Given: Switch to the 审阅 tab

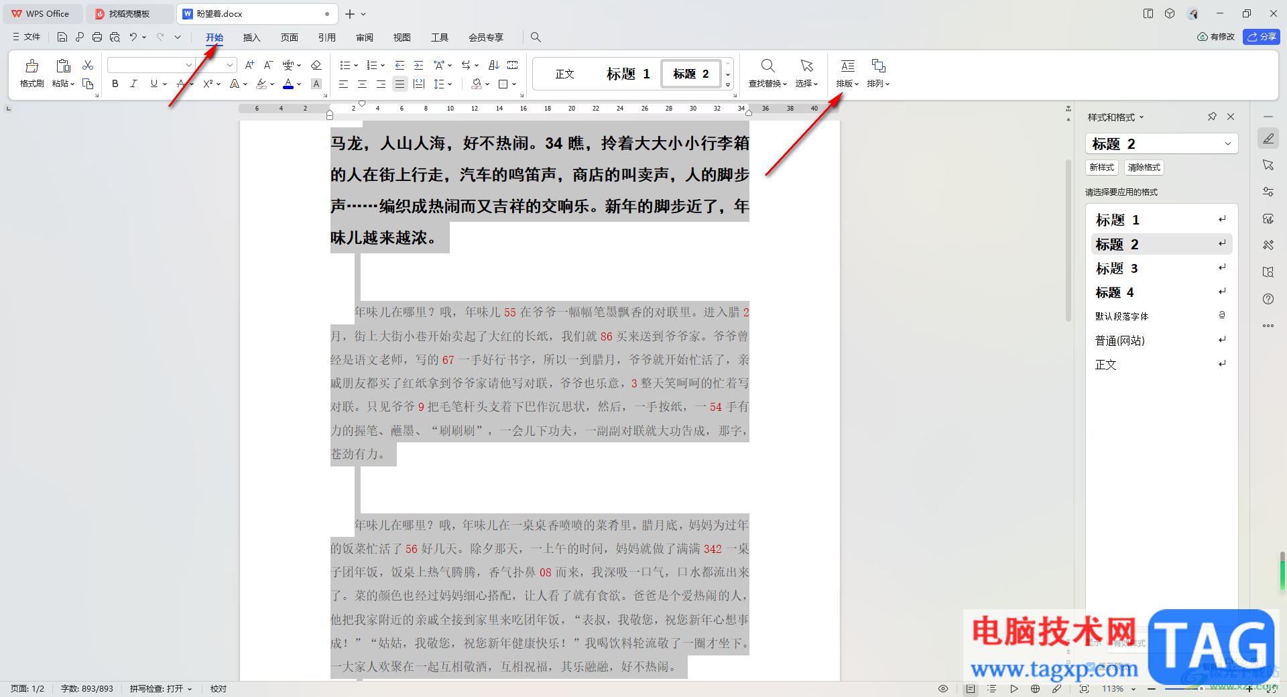Looking at the screenshot, I should (x=365, y=38).
